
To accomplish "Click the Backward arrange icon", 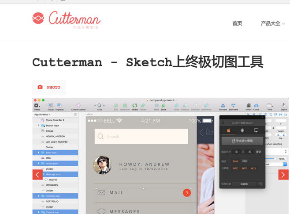I will [233, 105].
